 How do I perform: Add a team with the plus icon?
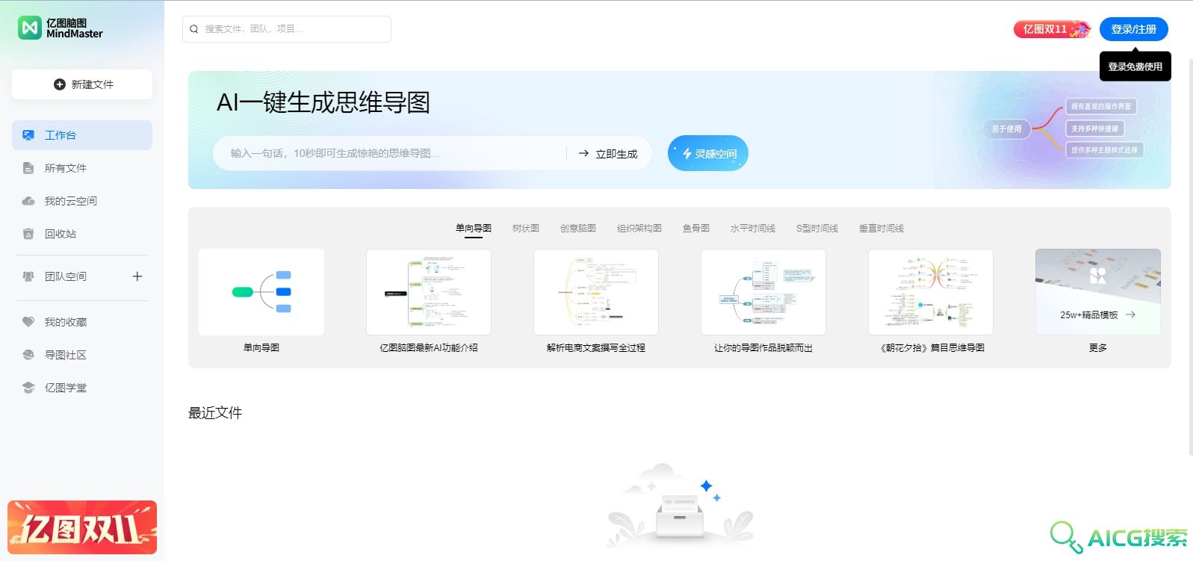(137, 276)
